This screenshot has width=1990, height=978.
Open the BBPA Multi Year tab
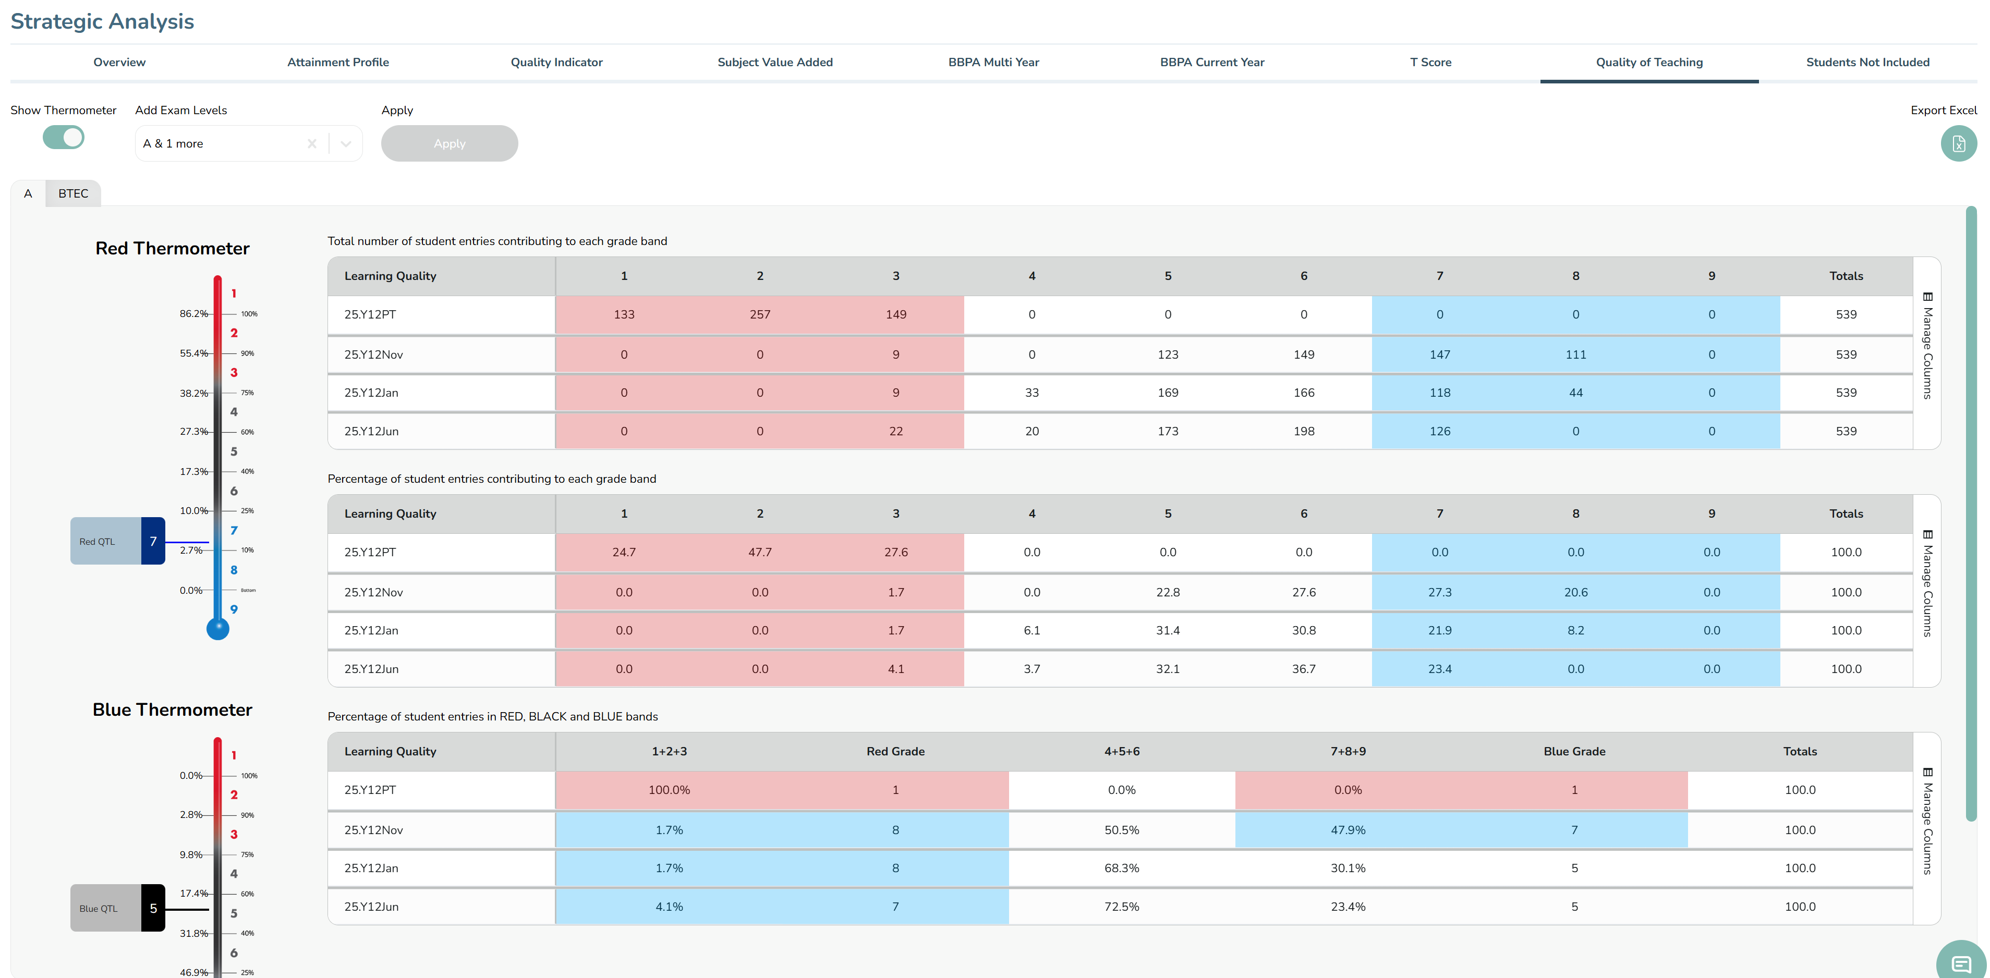tap(993, 63)
